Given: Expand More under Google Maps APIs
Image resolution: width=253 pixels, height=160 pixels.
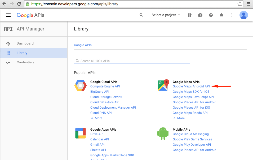Looking at the screenshot, I should (x=179, y=118).
